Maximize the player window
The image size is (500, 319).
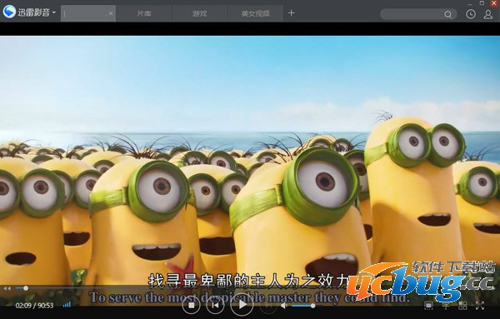(482, 2)
